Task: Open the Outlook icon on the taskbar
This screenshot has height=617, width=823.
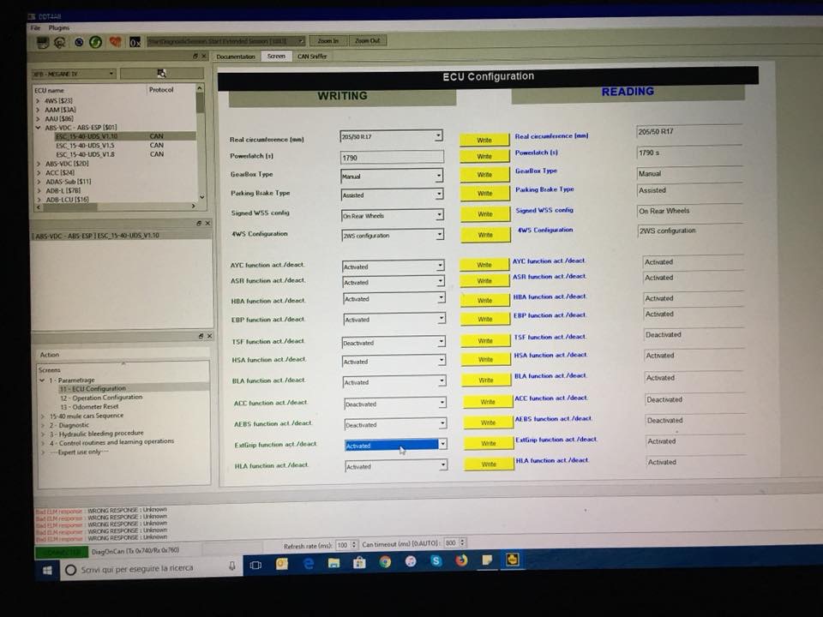Action: click(282, 564)
